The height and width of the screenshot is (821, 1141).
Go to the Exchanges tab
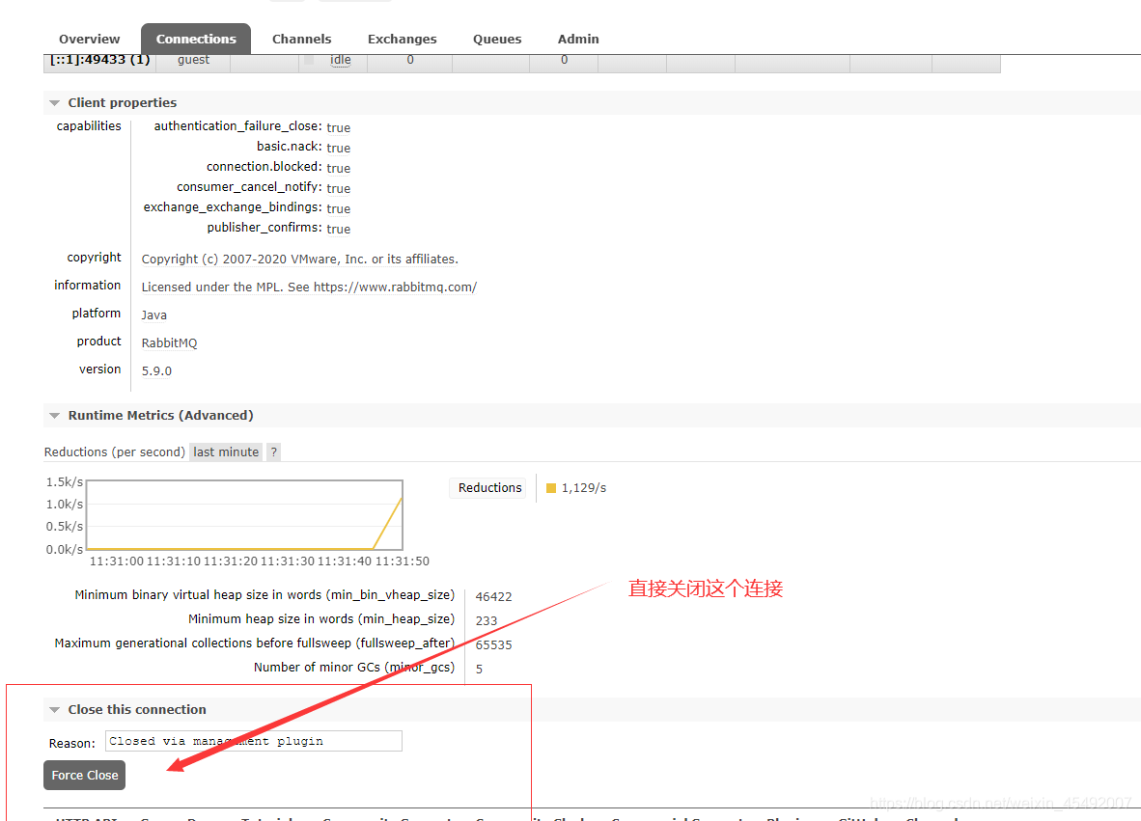(402, 40)
